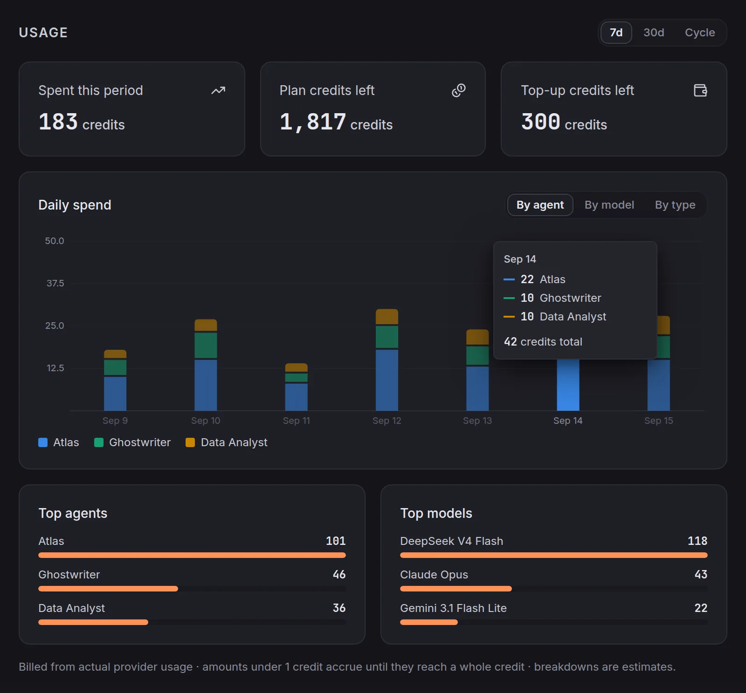This screenshot has height=693, width=746.
Task: Click the Sep 14 axis label
Action: [568, 421]
